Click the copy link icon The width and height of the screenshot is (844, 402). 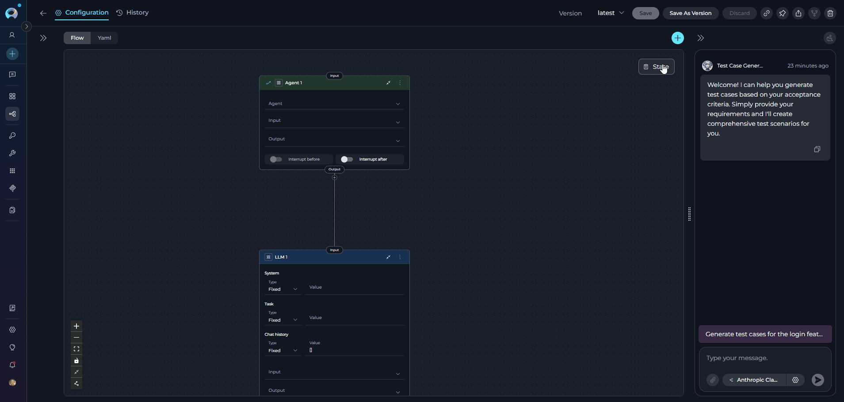766,13
